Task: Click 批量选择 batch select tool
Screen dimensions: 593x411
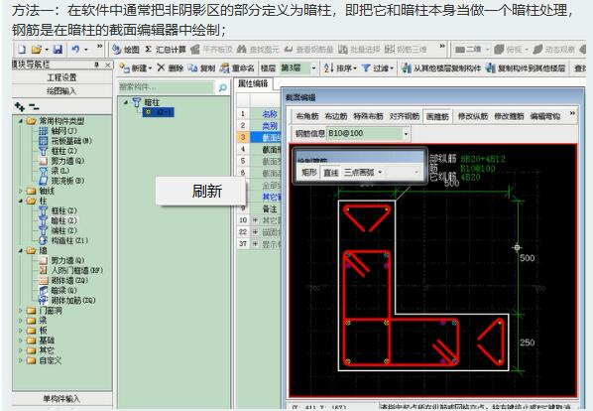Action: click(x=359, y=50)
